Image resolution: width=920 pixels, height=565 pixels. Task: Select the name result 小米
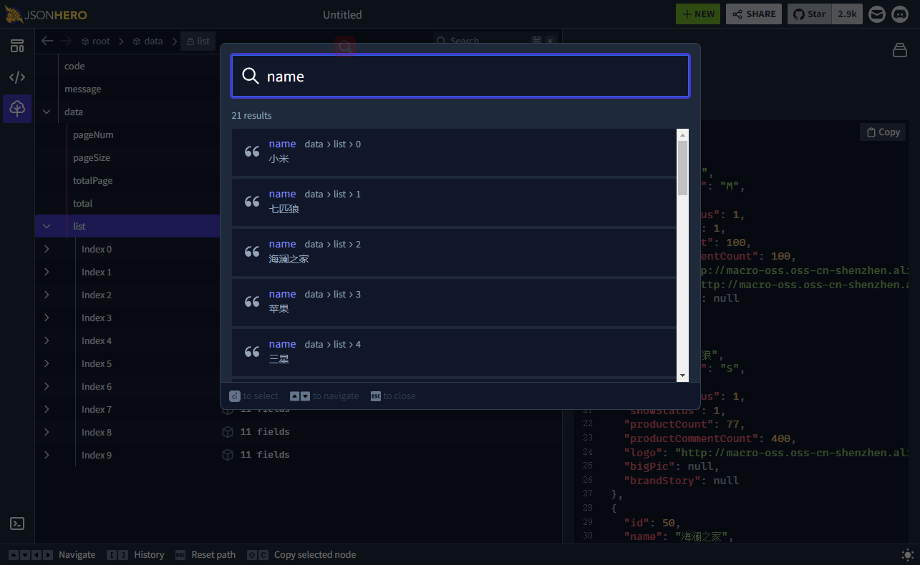pos(454,152)
